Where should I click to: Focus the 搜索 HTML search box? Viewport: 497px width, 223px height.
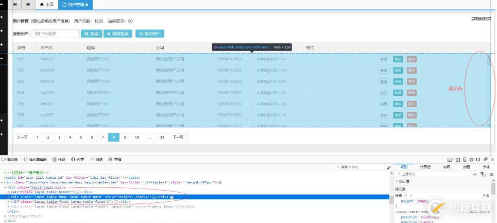tap(359, 167)
